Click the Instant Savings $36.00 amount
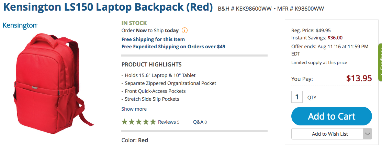This screenshot has width=382, height=147. (x=335, y=38)
